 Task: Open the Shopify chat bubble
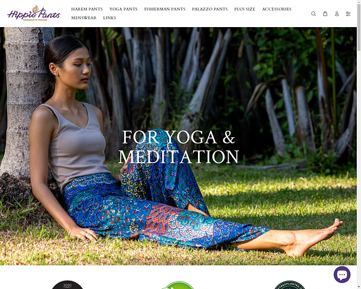click(342, 275)
